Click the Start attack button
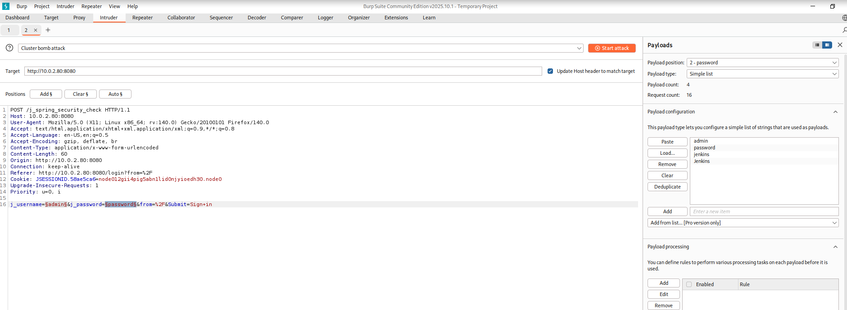 (612, 48)
